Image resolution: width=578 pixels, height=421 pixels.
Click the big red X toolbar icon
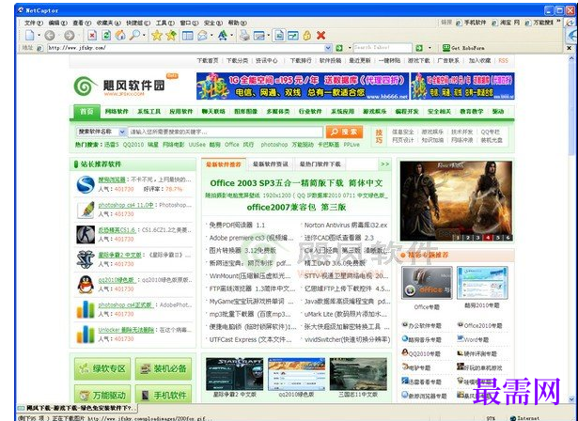[321, 36]
